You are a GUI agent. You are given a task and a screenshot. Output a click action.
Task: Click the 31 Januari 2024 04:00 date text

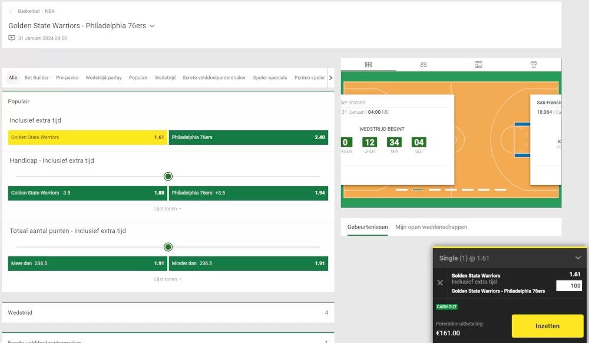click(x=42, y=38)
